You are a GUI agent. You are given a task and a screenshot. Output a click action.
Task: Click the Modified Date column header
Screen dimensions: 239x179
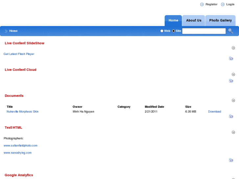coord(155,107)
